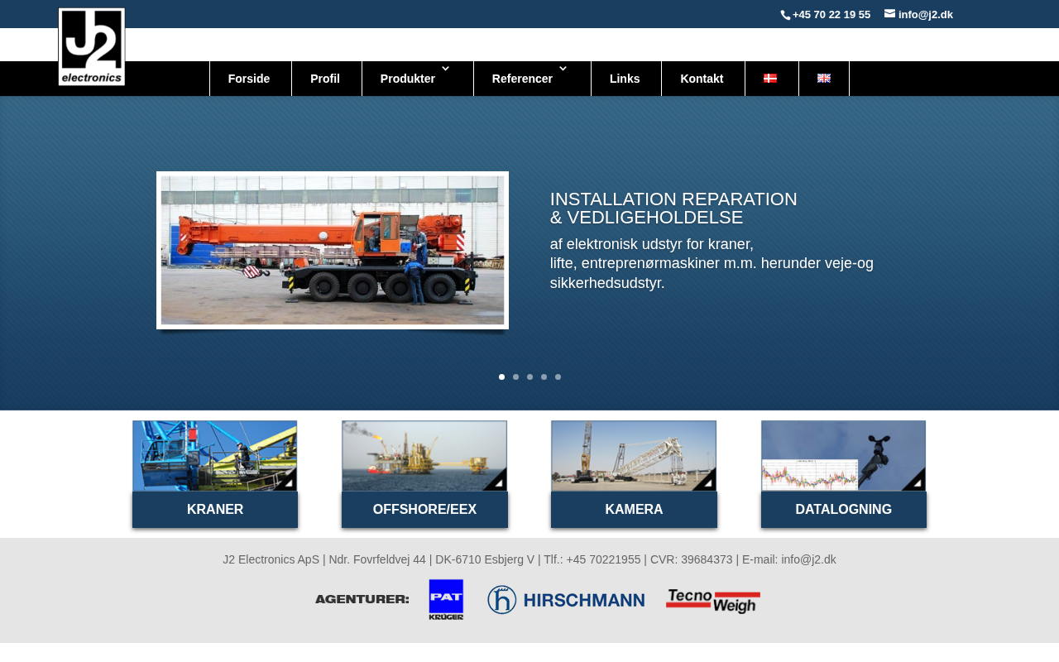Click the KRANER button

(215, 510)
